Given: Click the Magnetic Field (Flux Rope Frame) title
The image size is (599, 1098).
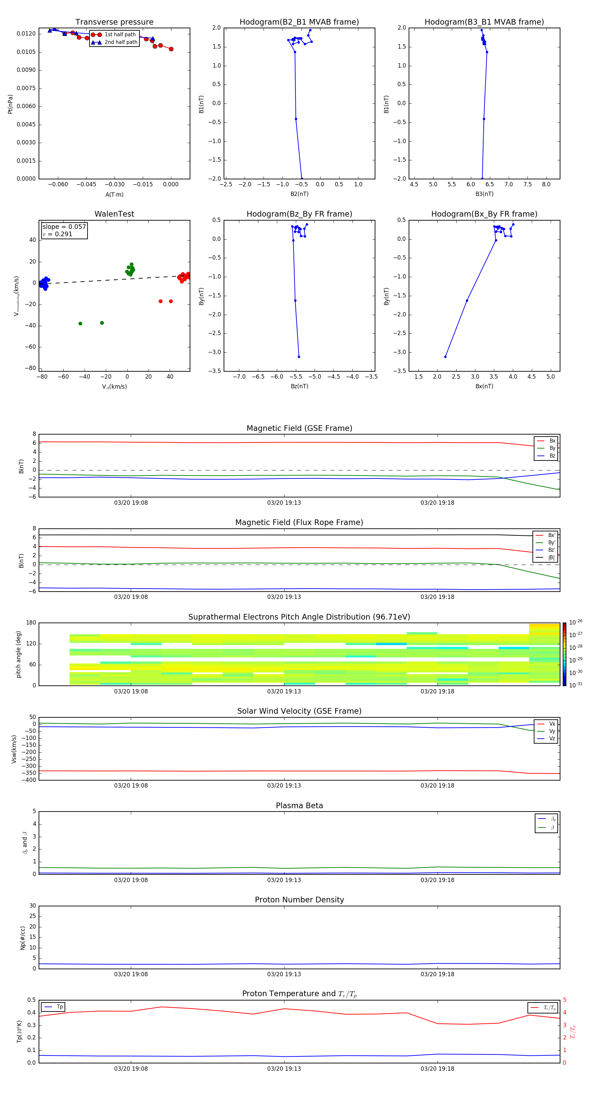Looking at the screenshot, I should [x=299, y=523].
